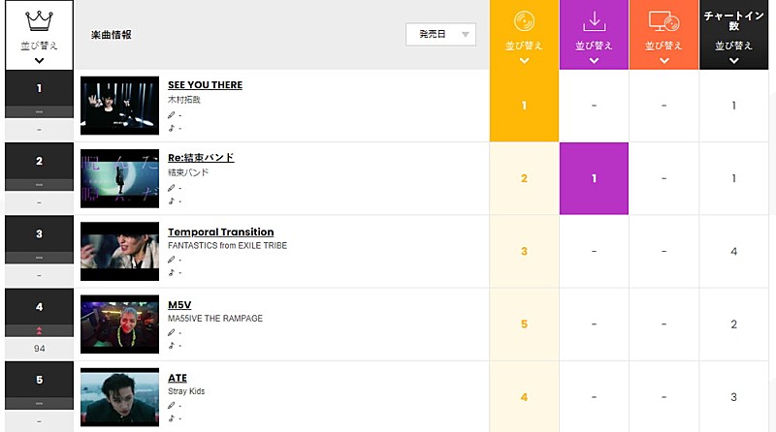Viewport: 776px width, 432px height.
Task: Click the crown ranking icon
Action: pyautogui.click(x=39, y=19)
